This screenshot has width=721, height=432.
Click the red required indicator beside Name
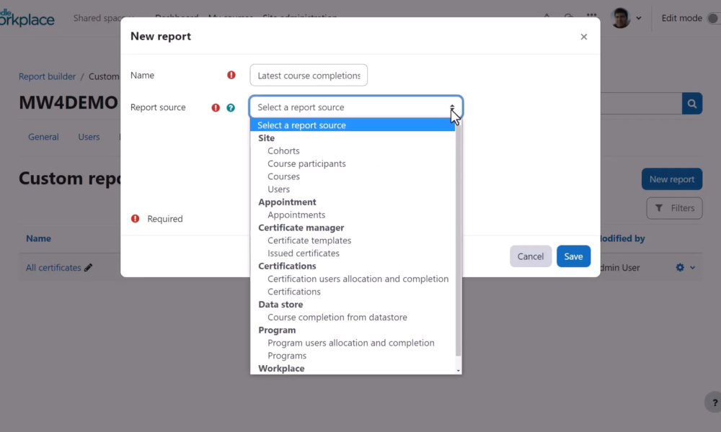coord(231,74)
